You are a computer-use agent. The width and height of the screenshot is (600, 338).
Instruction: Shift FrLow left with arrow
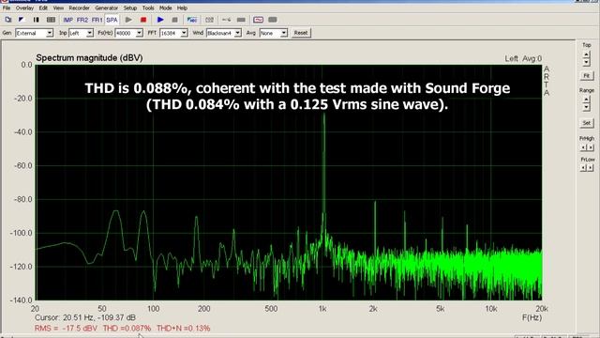[x=583, y=168]
